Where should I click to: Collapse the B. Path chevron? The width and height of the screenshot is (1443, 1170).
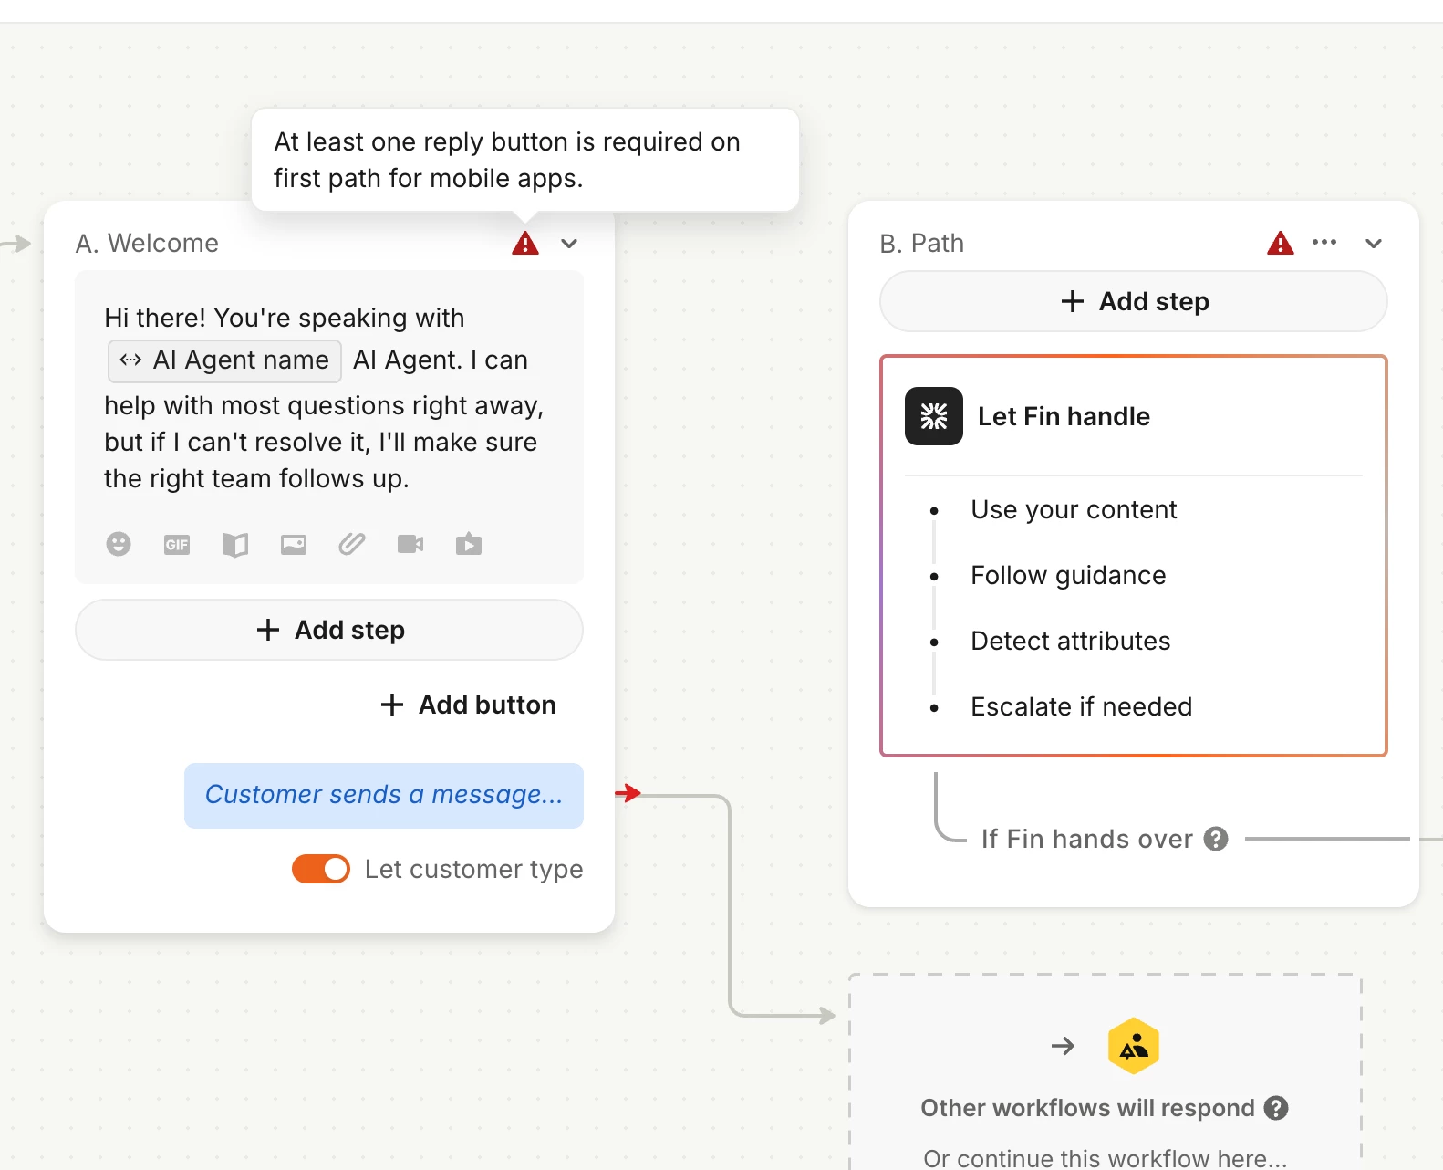coord(1374,244)
